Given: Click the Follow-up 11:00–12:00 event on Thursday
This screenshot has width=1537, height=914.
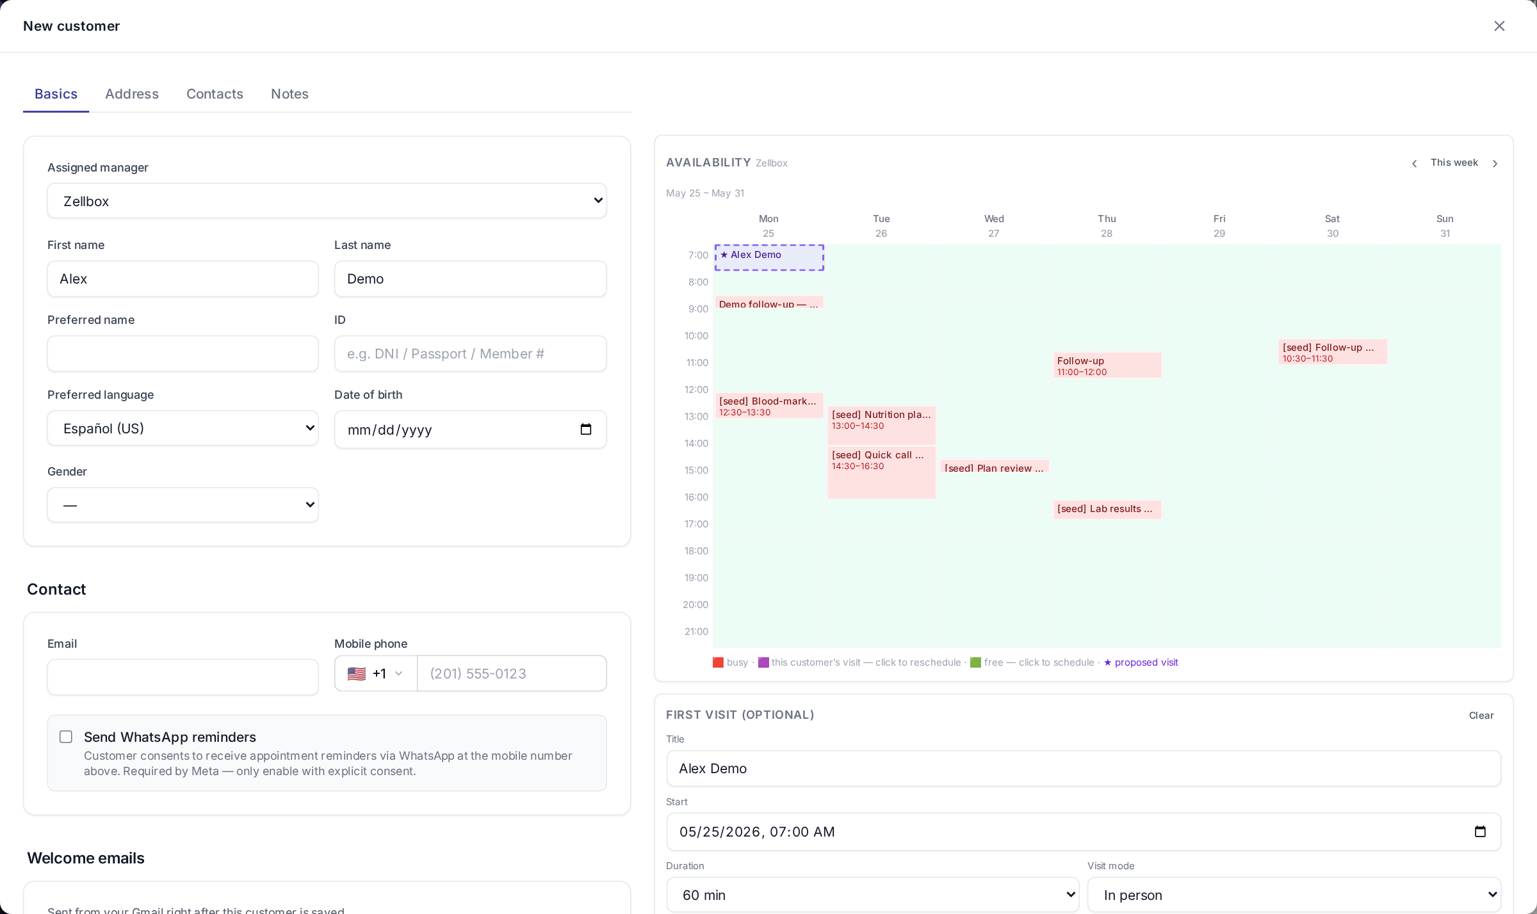Looking at the screenshot, I should click(1107, 365).
